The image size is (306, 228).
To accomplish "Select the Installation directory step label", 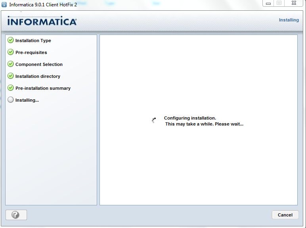I will point(38,76).
